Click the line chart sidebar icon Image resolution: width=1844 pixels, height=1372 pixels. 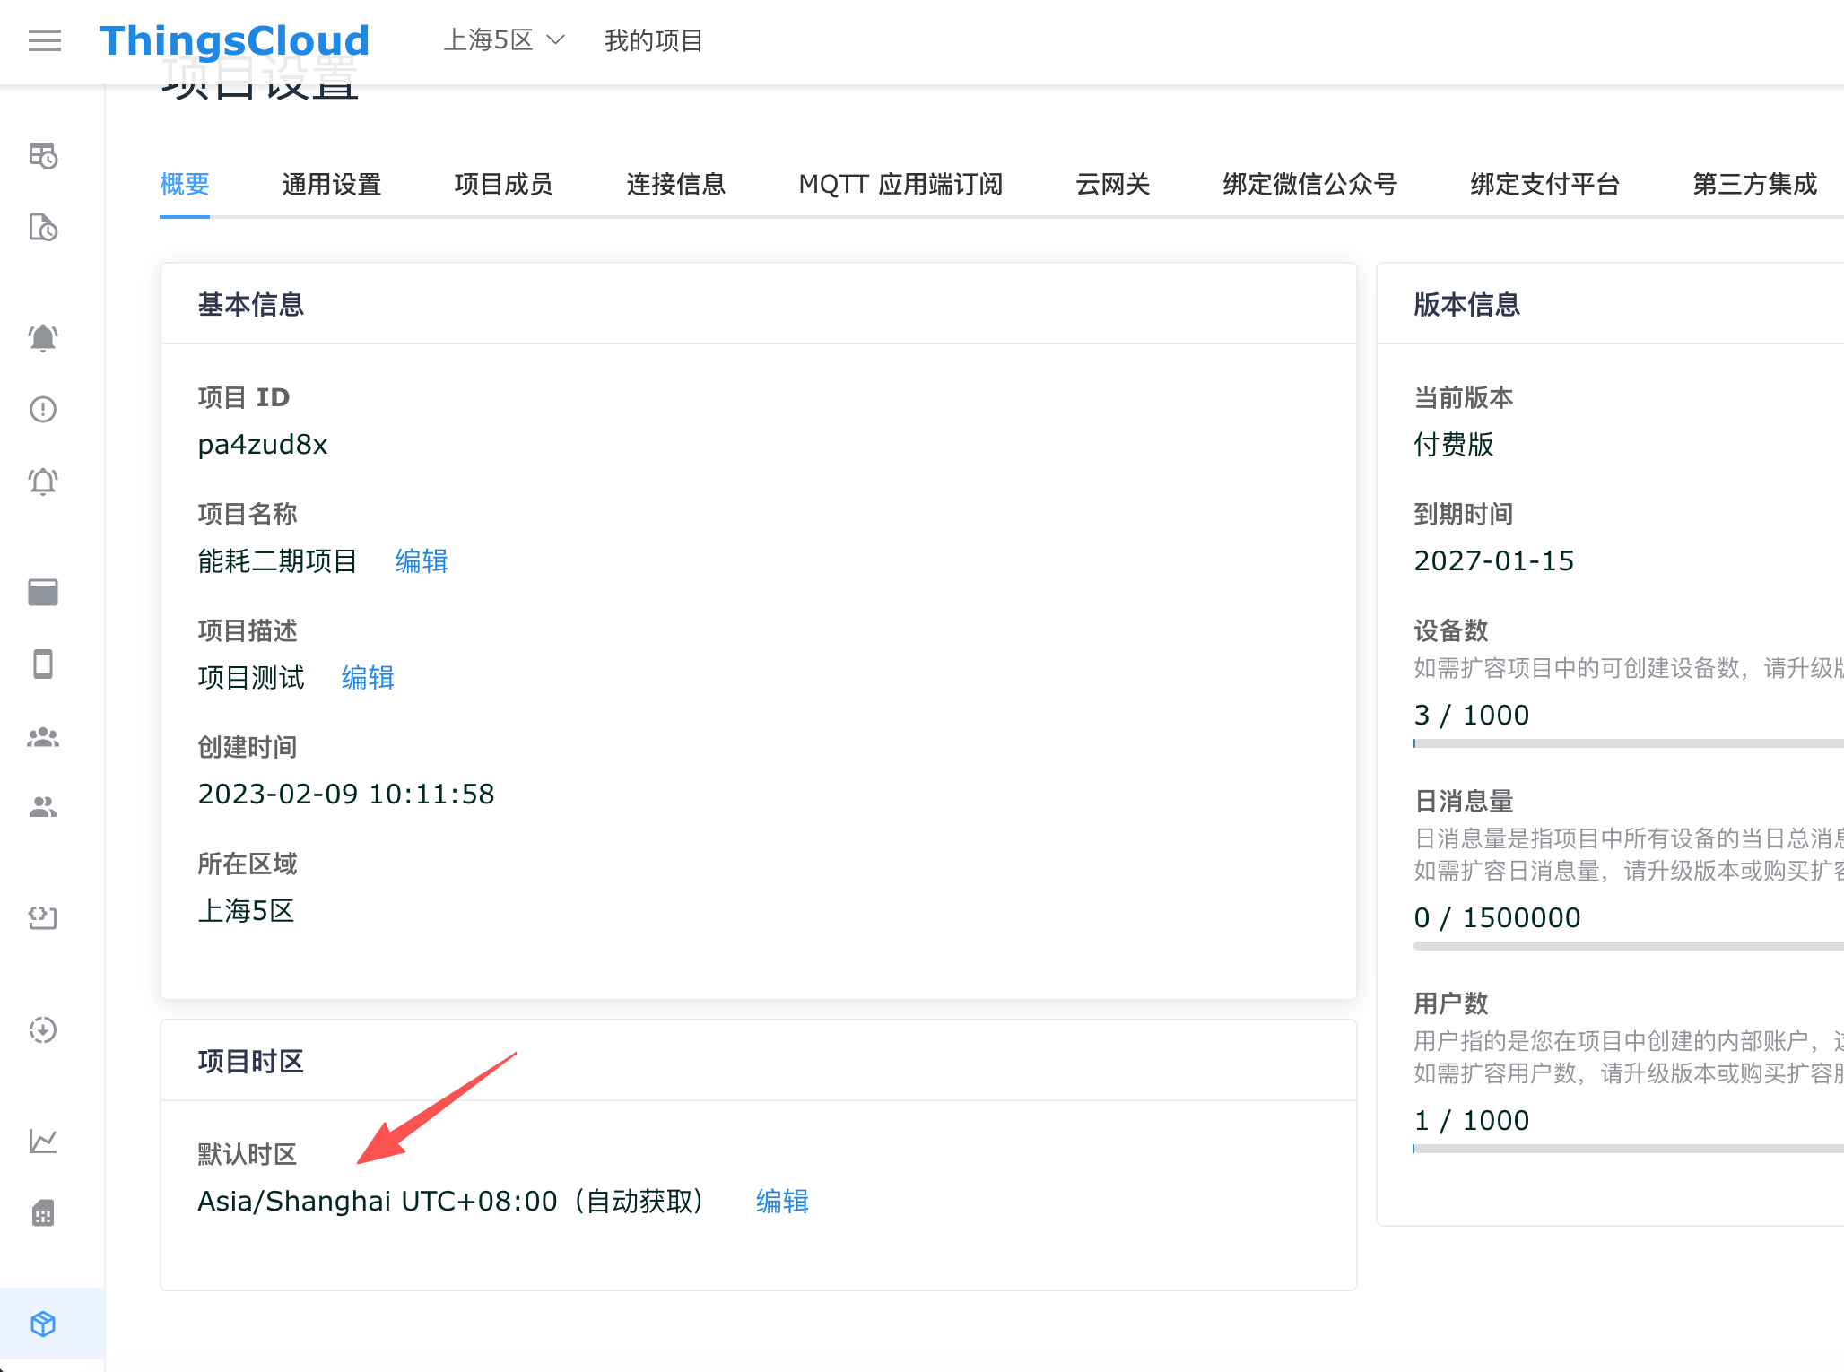click(43, 1141)
